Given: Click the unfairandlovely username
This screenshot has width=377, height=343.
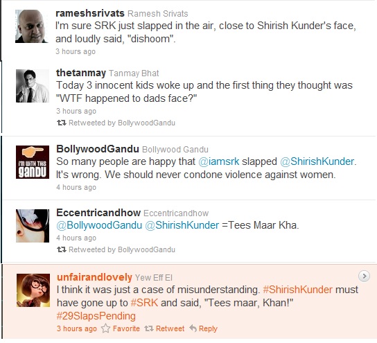Looking at the screenshot, I should [x=94, y=277].
